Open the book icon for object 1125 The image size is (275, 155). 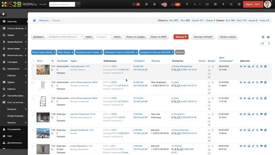point(266,130)
